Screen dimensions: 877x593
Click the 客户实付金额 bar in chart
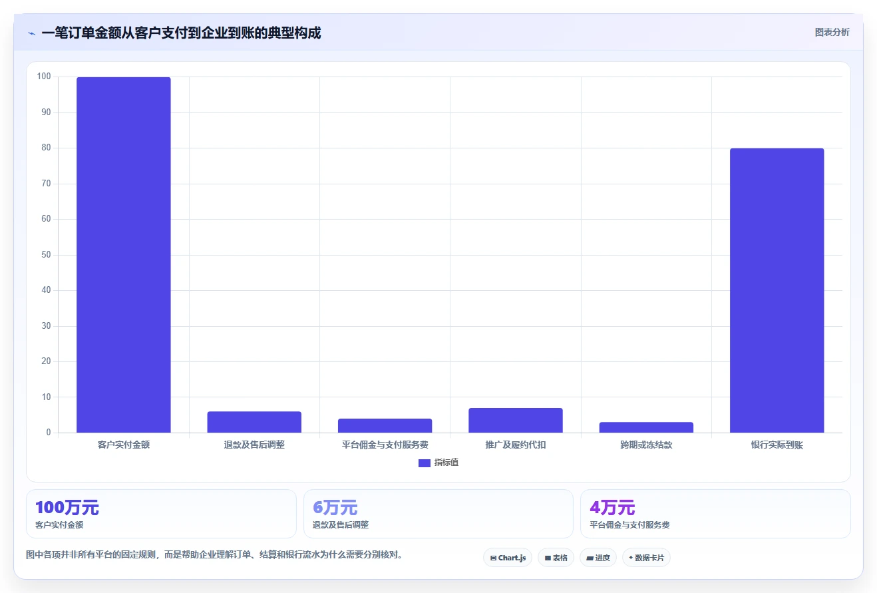[x=124, y=255]
